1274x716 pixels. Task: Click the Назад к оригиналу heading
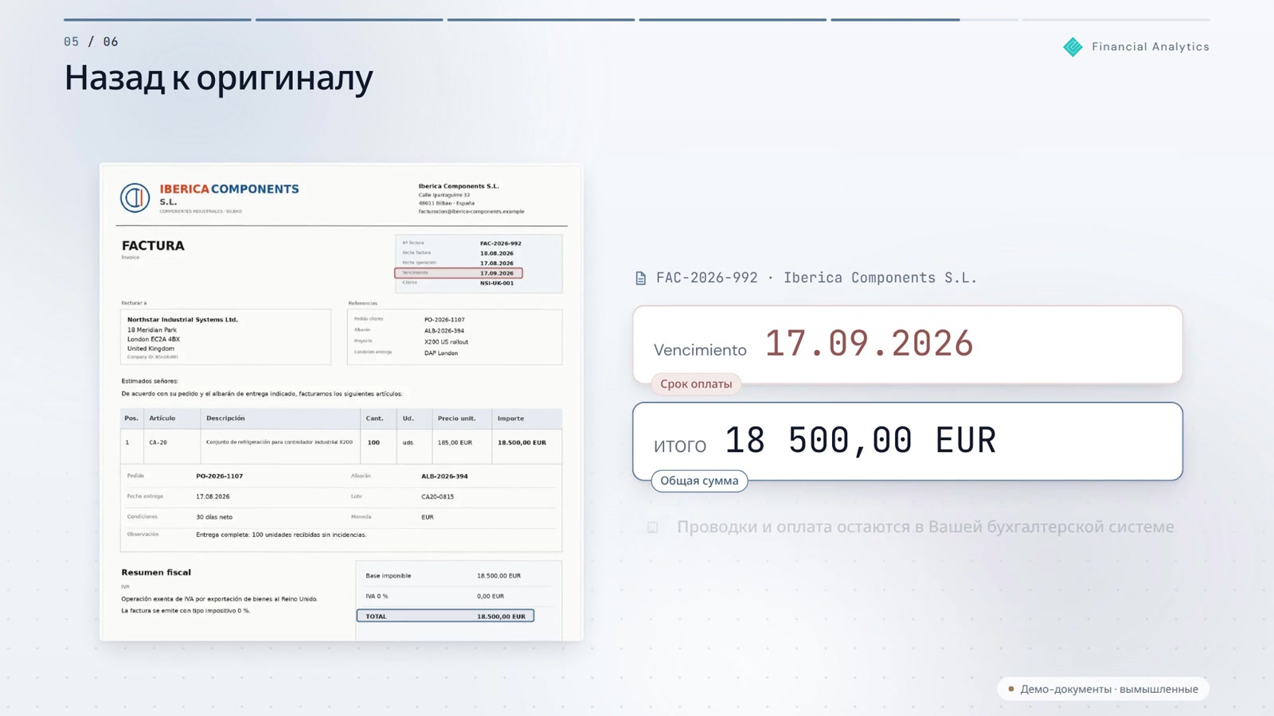pyautogui.click(x=219, y=78)
